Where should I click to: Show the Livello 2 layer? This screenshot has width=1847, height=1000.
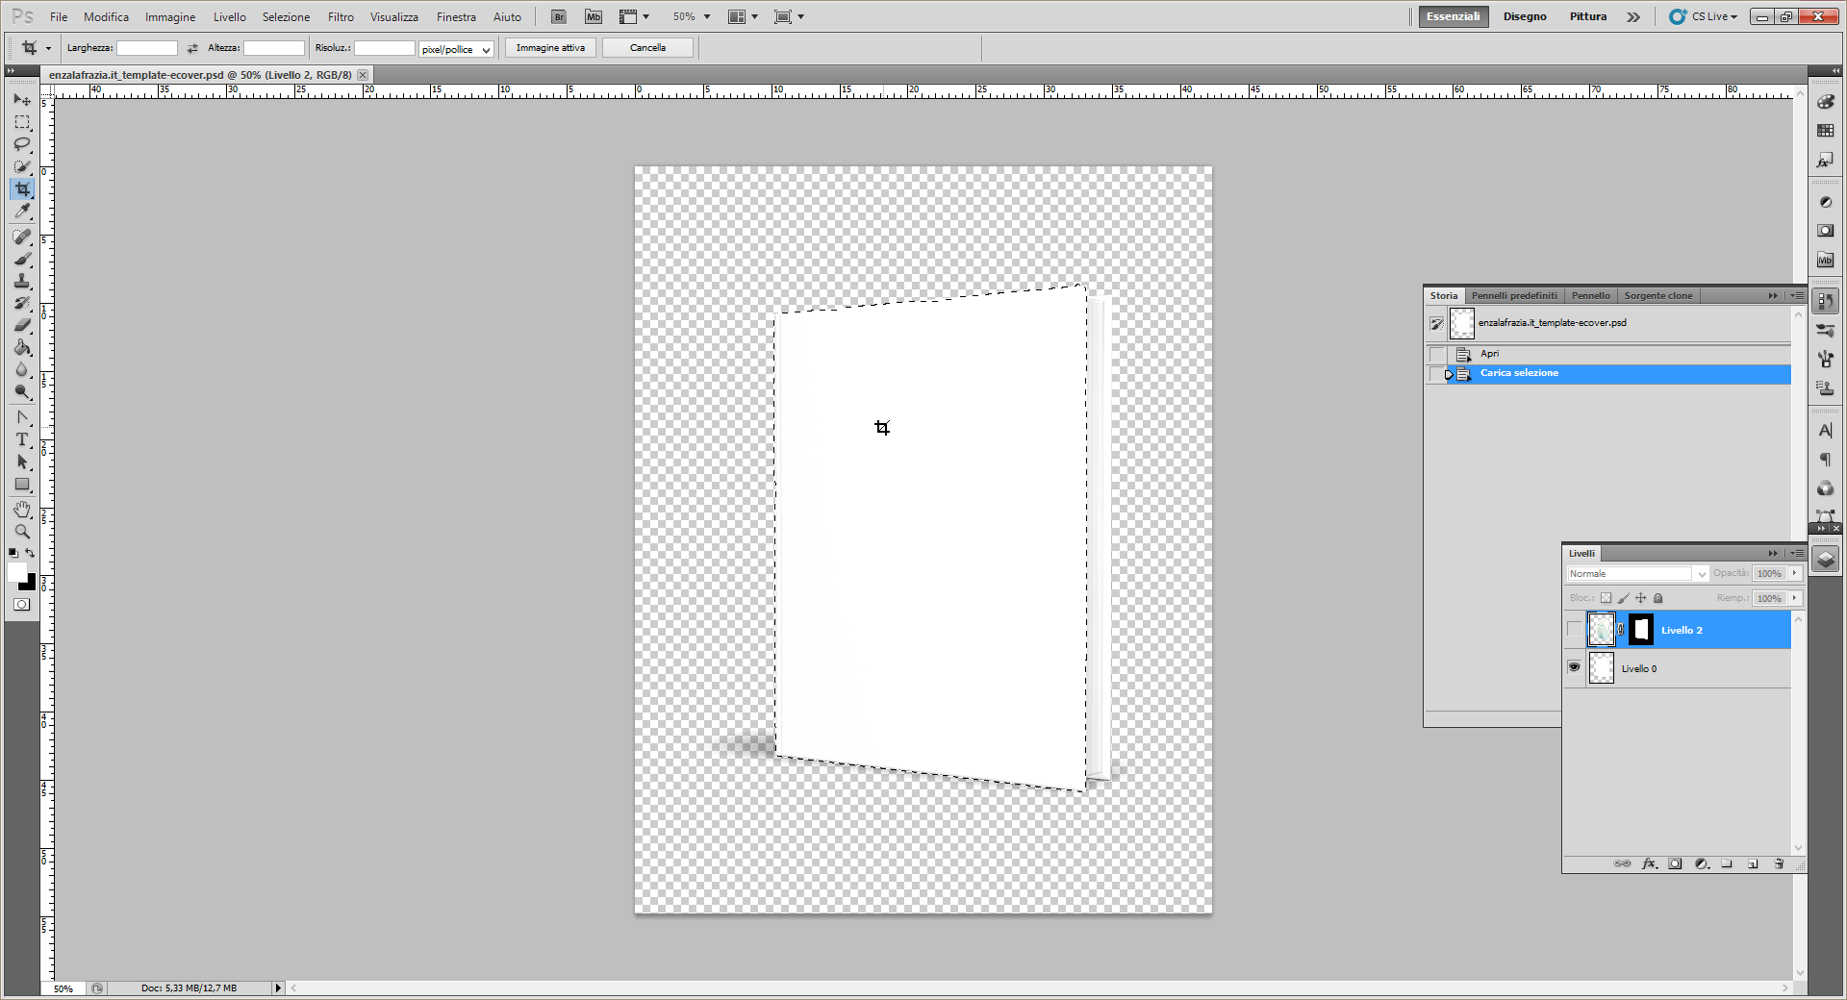pyautogui.click(x=1574, y=630)
